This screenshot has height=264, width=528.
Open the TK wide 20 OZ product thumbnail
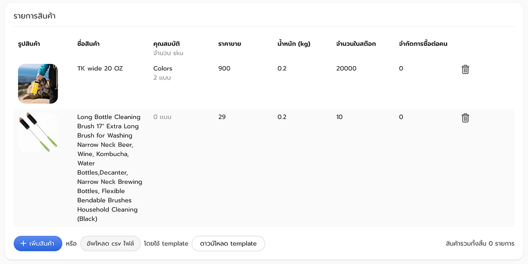(x=38, y=84)
